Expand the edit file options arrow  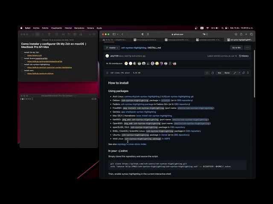pos(239,73)
